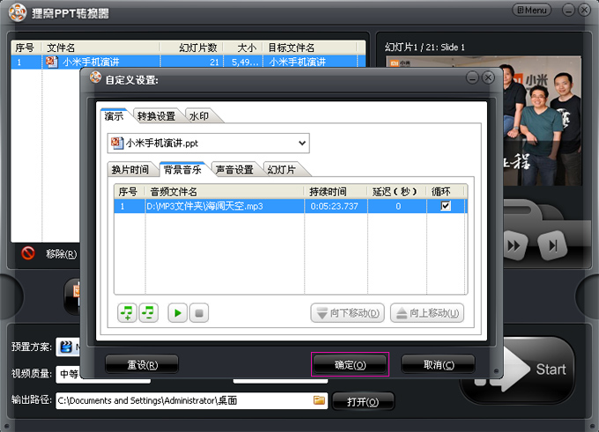Play the selected background music
Image resolution: width=599 pixels, height=432 pixels.
pos(177,312)
